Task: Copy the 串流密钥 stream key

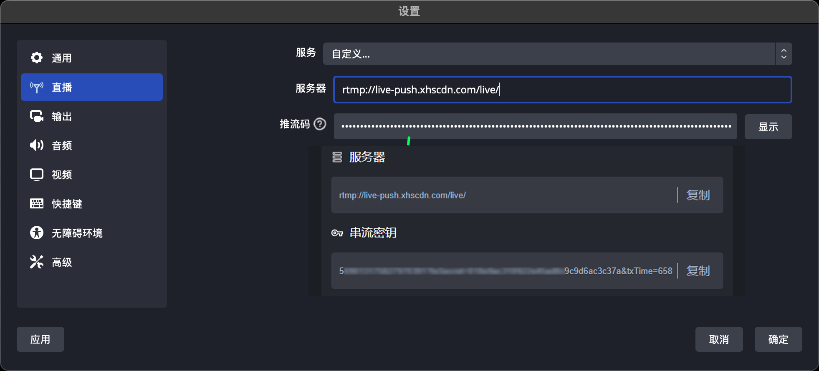Action: (x=698, y=271)
